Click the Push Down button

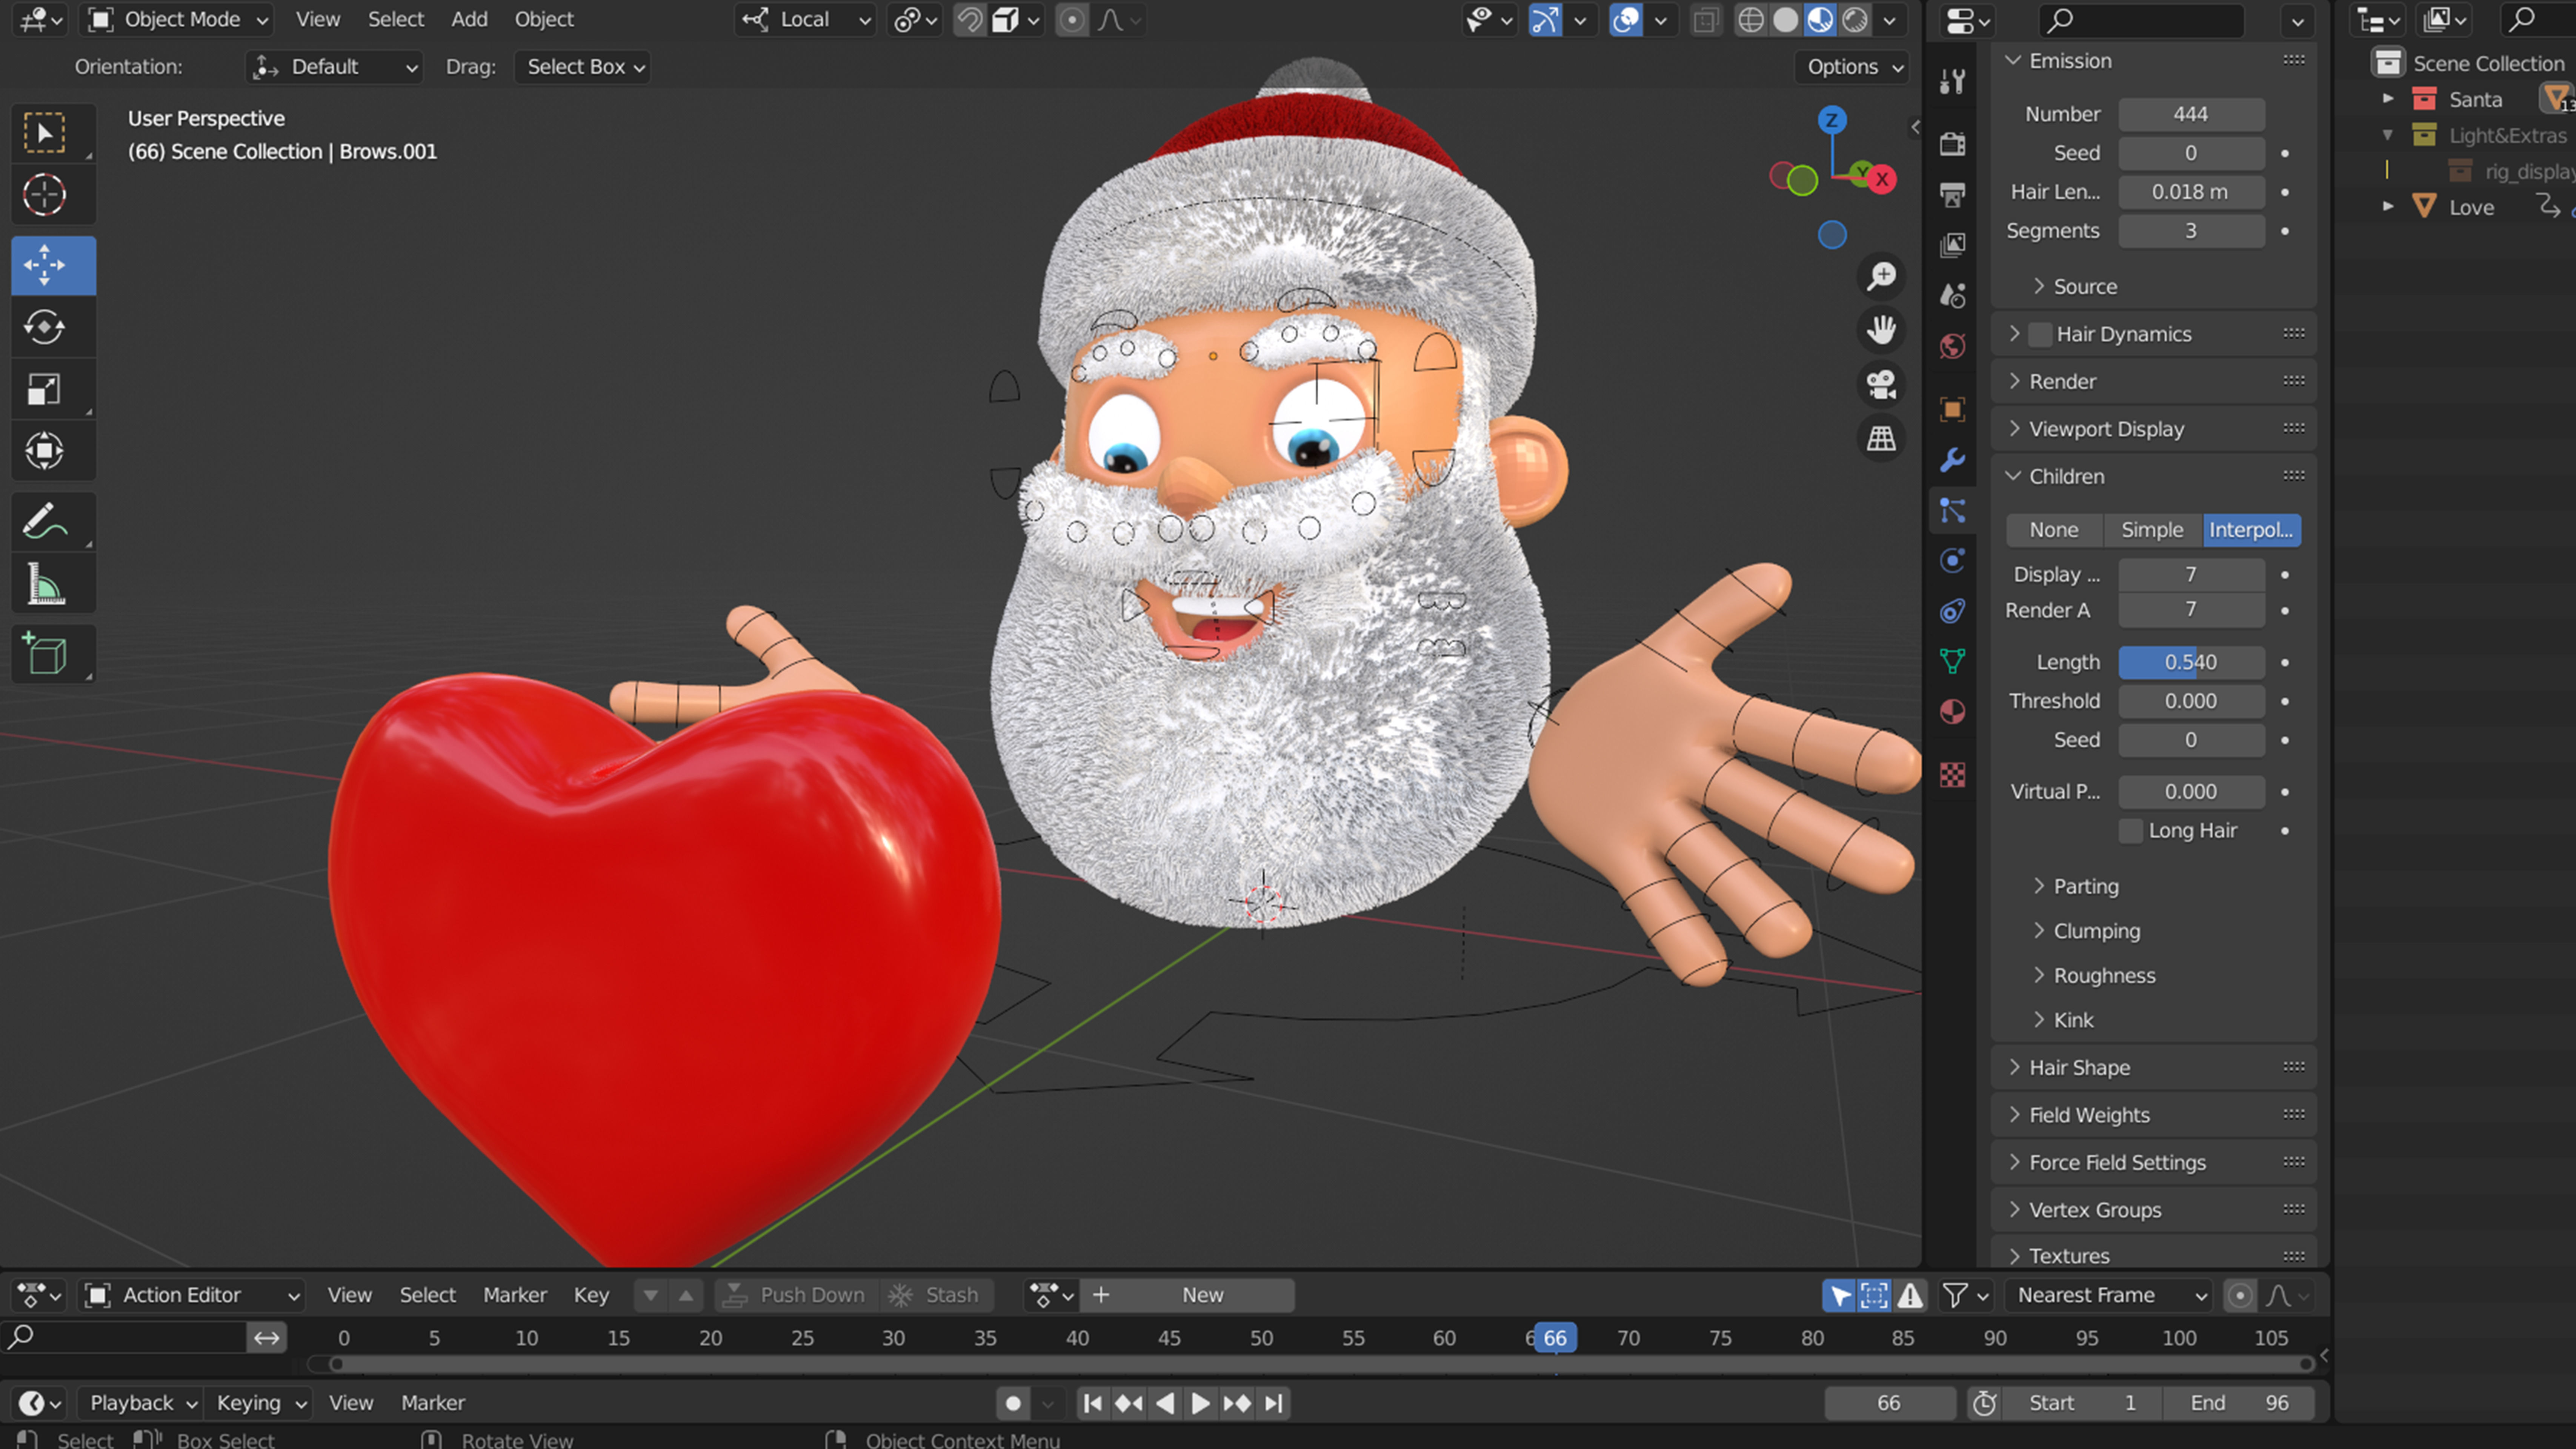(796, 1296)
